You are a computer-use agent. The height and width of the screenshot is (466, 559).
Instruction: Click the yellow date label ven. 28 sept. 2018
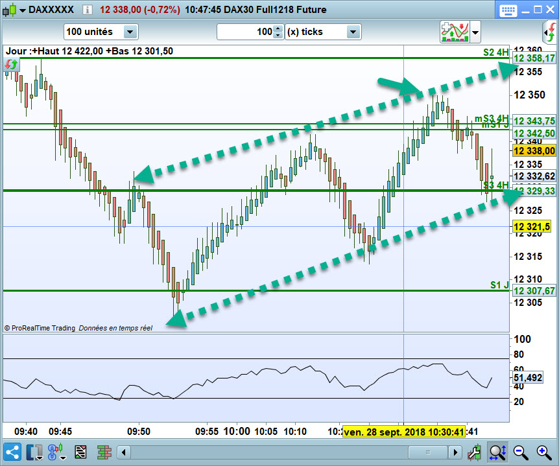(404, 432)
